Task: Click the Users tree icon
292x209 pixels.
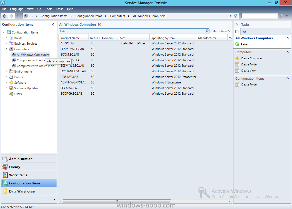Action: [x=11, y=94]
